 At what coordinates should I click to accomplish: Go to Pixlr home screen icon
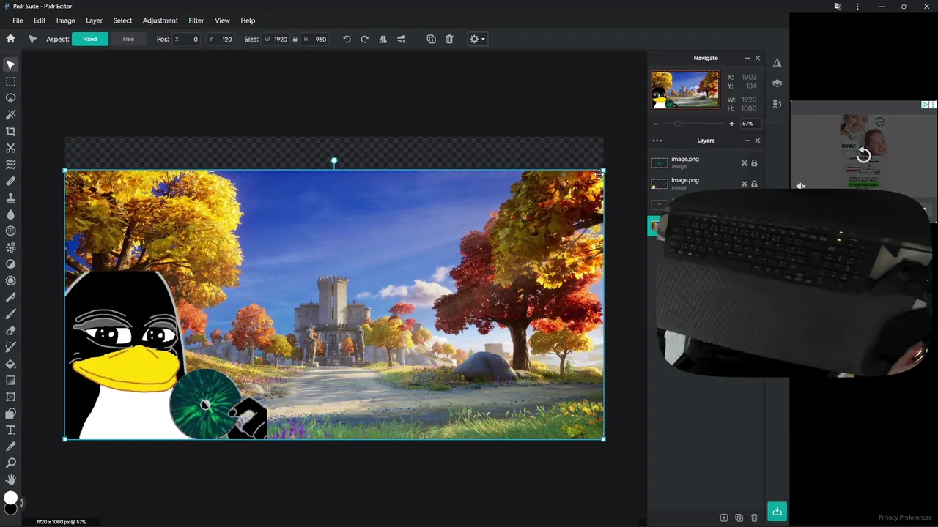coord(10,39)
